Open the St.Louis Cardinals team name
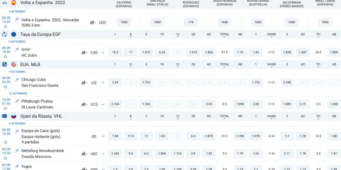 [x=37, y=107]
